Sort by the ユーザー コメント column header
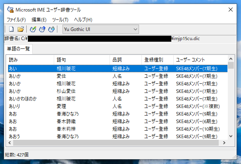Screen dimensions: 241x164 pos(200,60)
